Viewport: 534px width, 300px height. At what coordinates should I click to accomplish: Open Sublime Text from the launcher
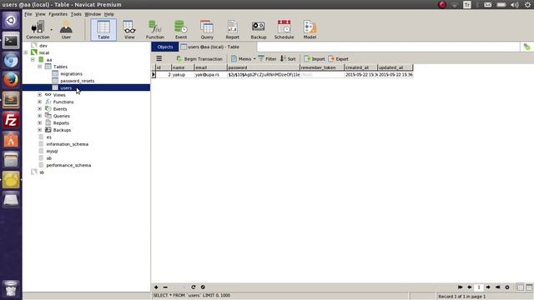pos(11,100)
